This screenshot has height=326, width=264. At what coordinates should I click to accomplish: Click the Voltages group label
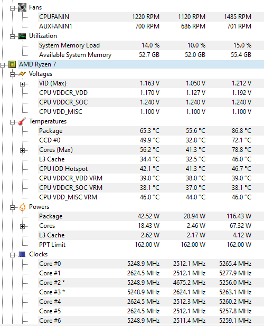click(41, 74)
